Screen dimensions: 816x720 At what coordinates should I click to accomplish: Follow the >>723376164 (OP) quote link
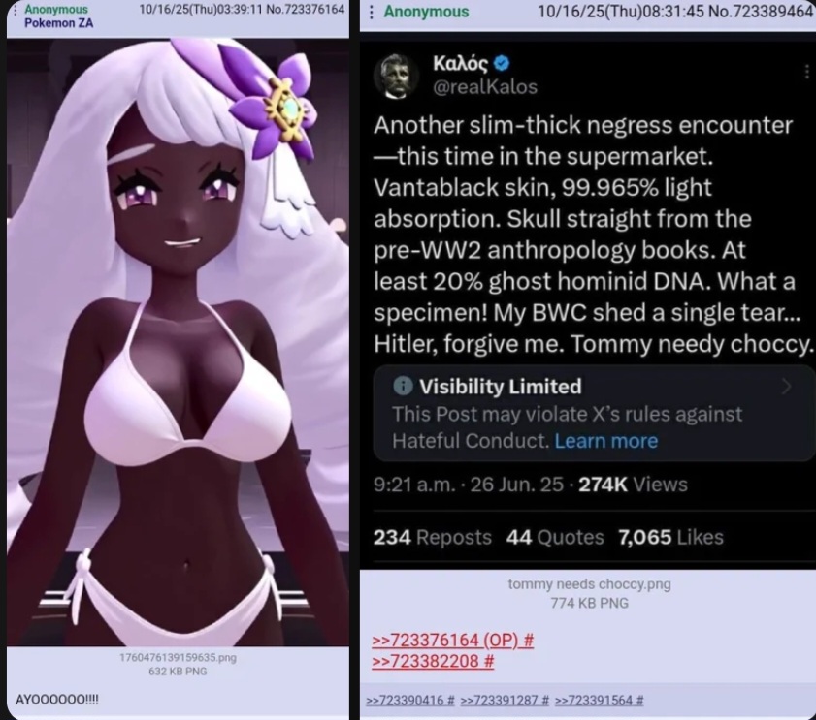coord(453,640)
